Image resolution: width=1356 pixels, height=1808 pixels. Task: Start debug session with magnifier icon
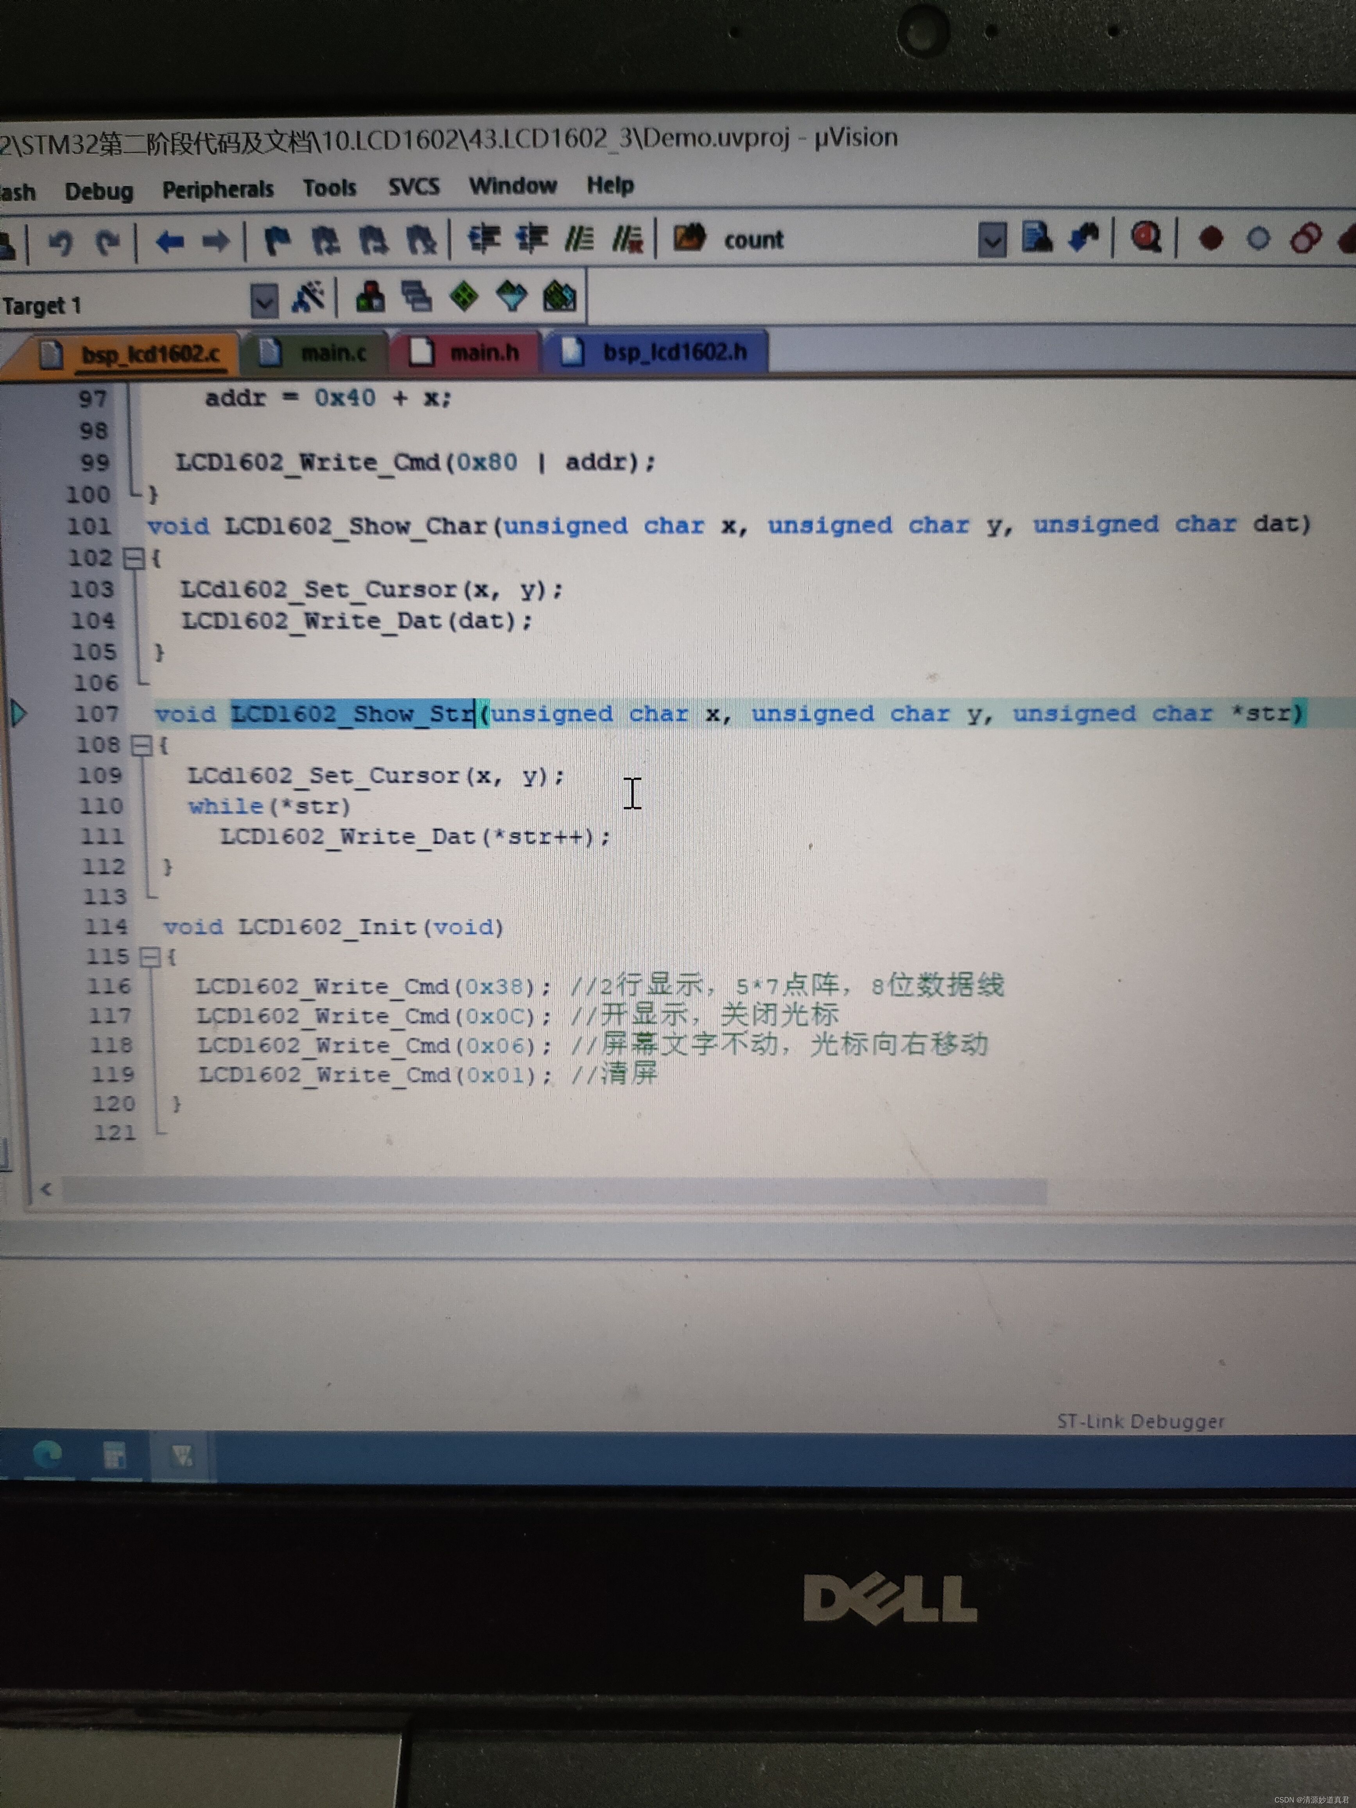(1146, 238)
